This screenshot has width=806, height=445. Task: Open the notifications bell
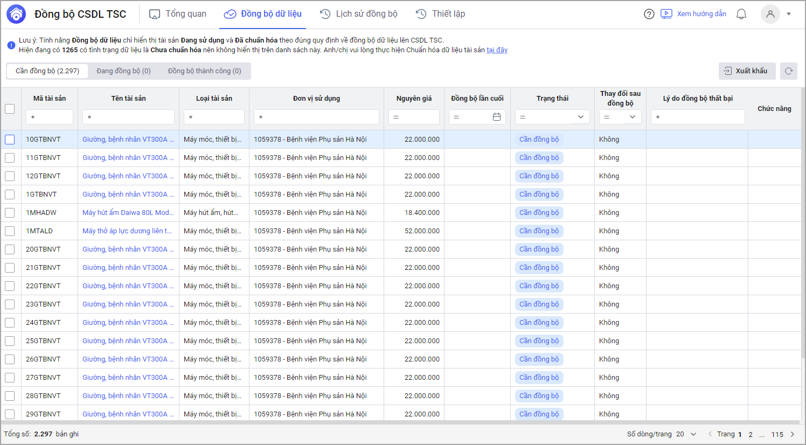[741, 14]
